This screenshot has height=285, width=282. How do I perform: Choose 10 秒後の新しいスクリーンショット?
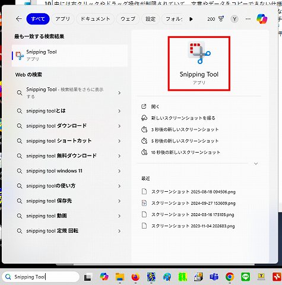tap(180, 153)
